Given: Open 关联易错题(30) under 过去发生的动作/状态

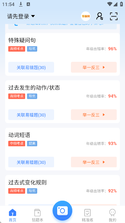Looking at the screenshot, I should point(31,115).
